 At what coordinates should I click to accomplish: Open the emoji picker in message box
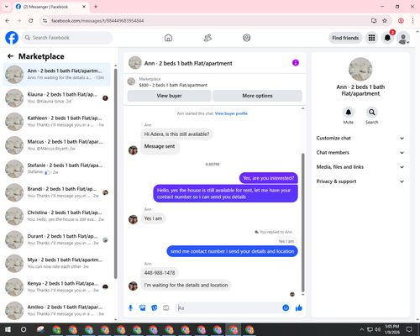tap(286, 308)
